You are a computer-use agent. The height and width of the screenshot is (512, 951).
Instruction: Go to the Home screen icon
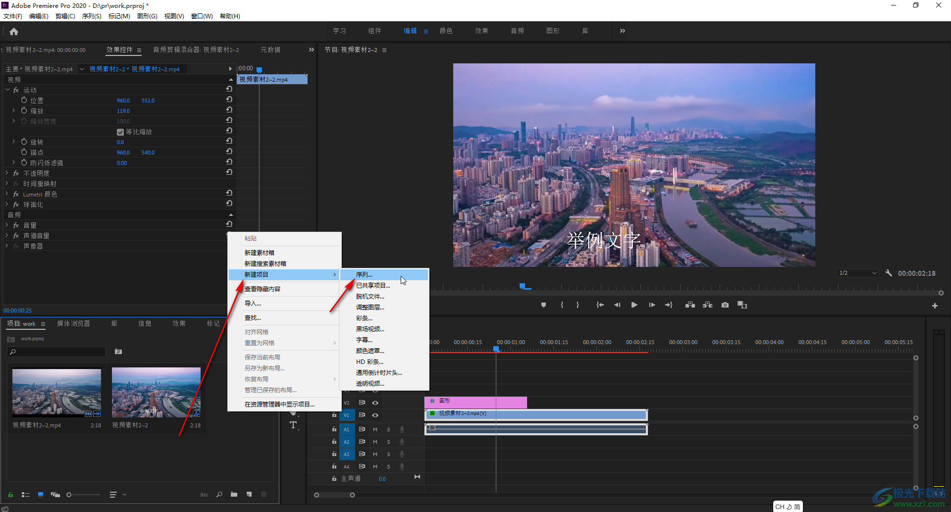[14, 32]
